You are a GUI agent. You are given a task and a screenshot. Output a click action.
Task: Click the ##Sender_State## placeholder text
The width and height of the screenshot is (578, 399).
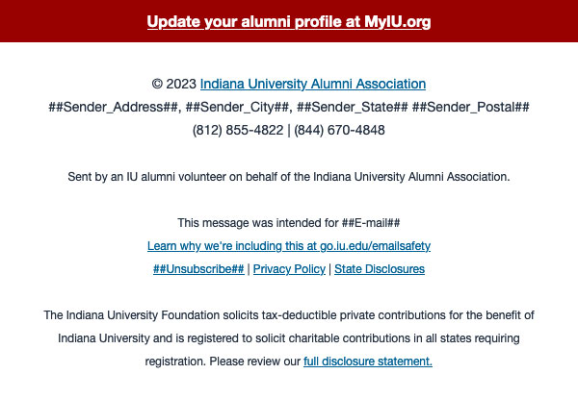(x=352, y=107)
